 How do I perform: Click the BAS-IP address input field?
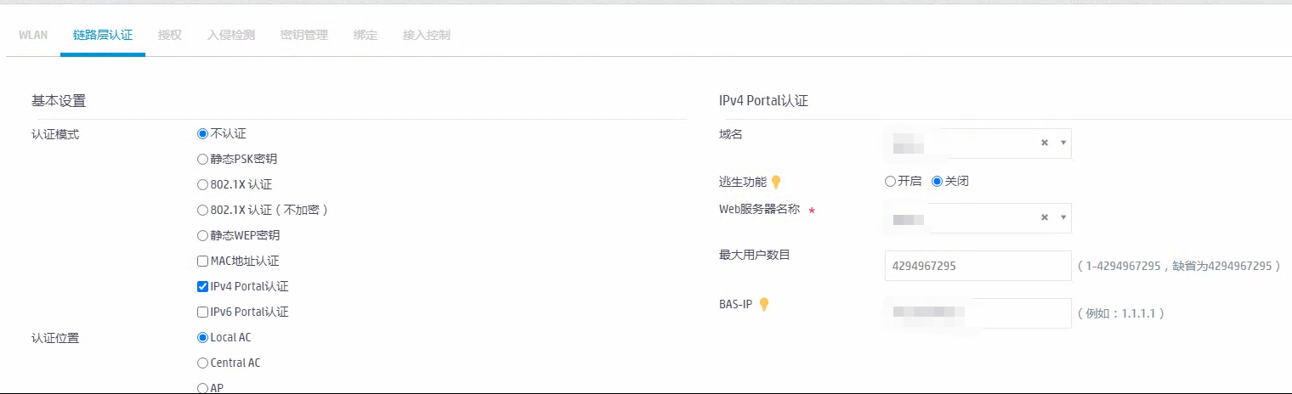pyautogui.click(x=977, y=313)
